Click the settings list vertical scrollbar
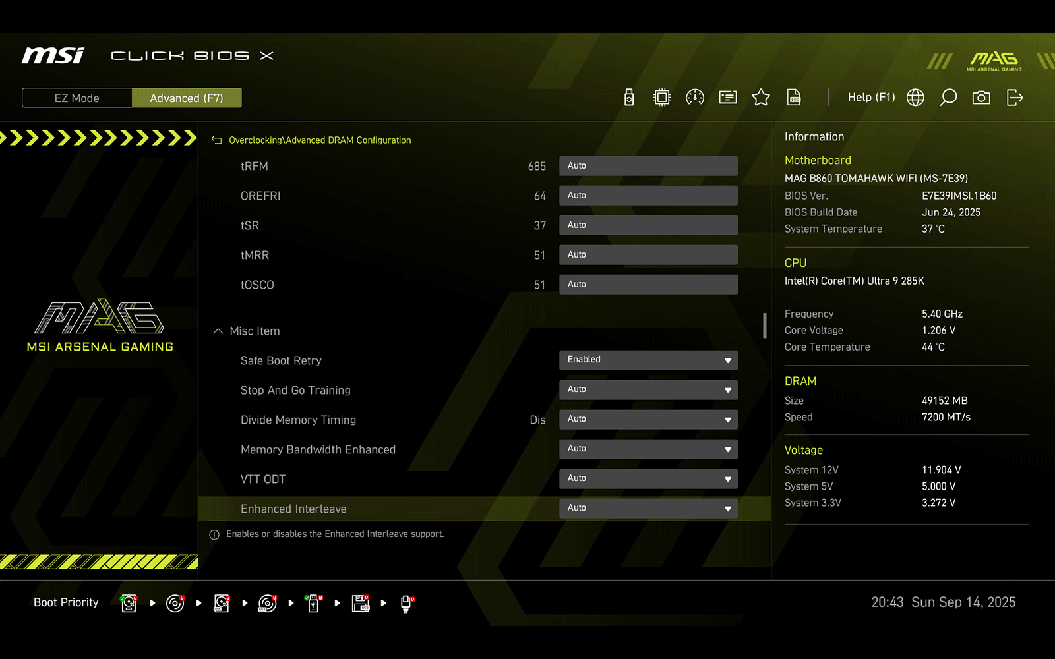Viewport: 1055px width, 659px height. pyautogui.click(x=765, y=326)
